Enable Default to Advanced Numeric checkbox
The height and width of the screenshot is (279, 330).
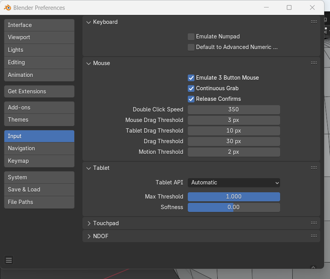pyautogui.click(x=191, y=47)
